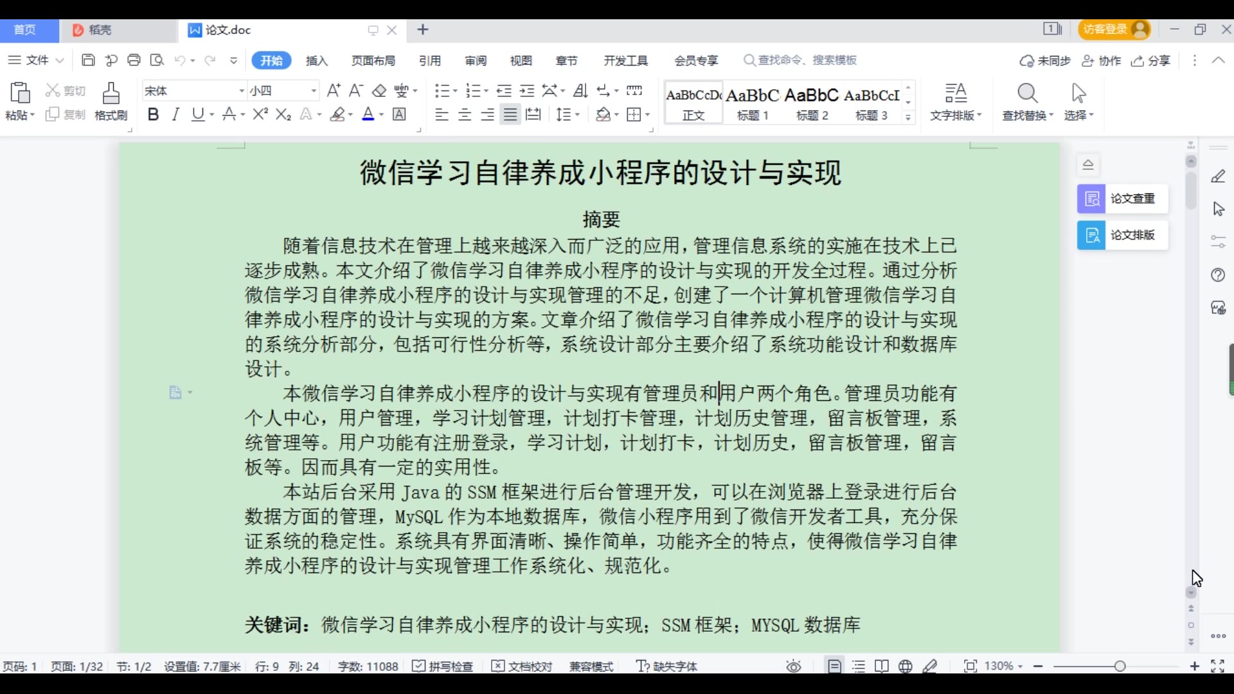Screen dimensions: 1234x694
Task: Open the Text Layout tool icon
Action: click(x=956, y=94)
